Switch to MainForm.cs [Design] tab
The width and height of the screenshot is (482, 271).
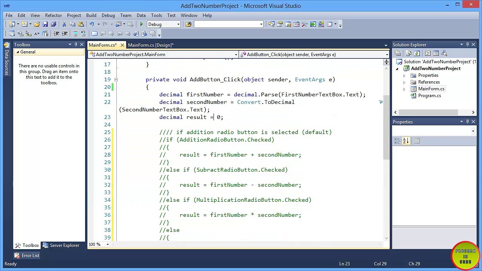click(x=151, y=45)
